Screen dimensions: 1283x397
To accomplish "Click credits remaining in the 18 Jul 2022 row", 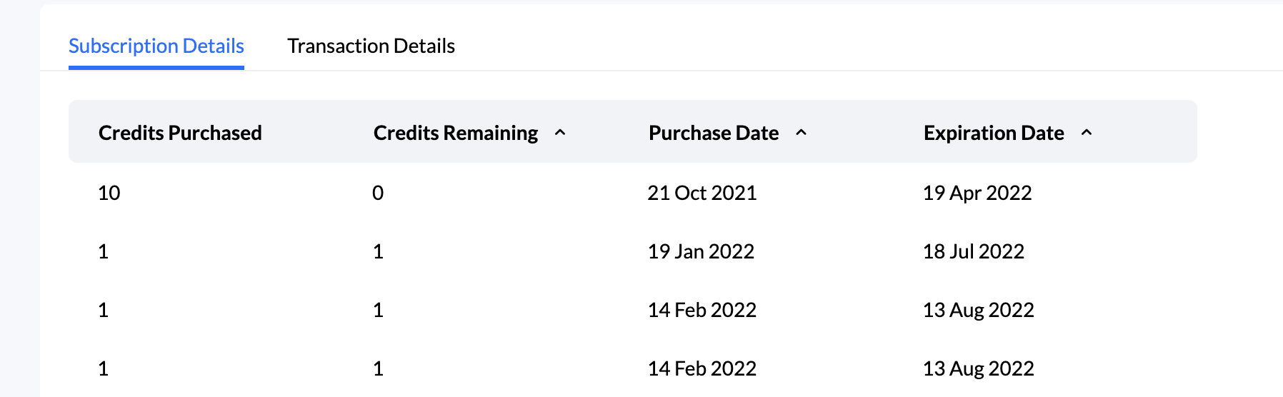I will [379, 251].
